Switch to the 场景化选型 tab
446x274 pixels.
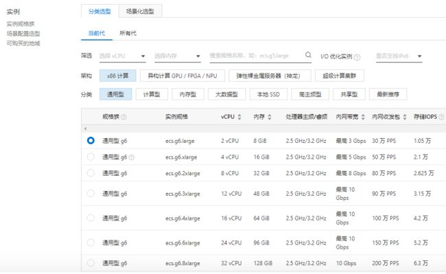pyautogui.click(x=140, y=12)
